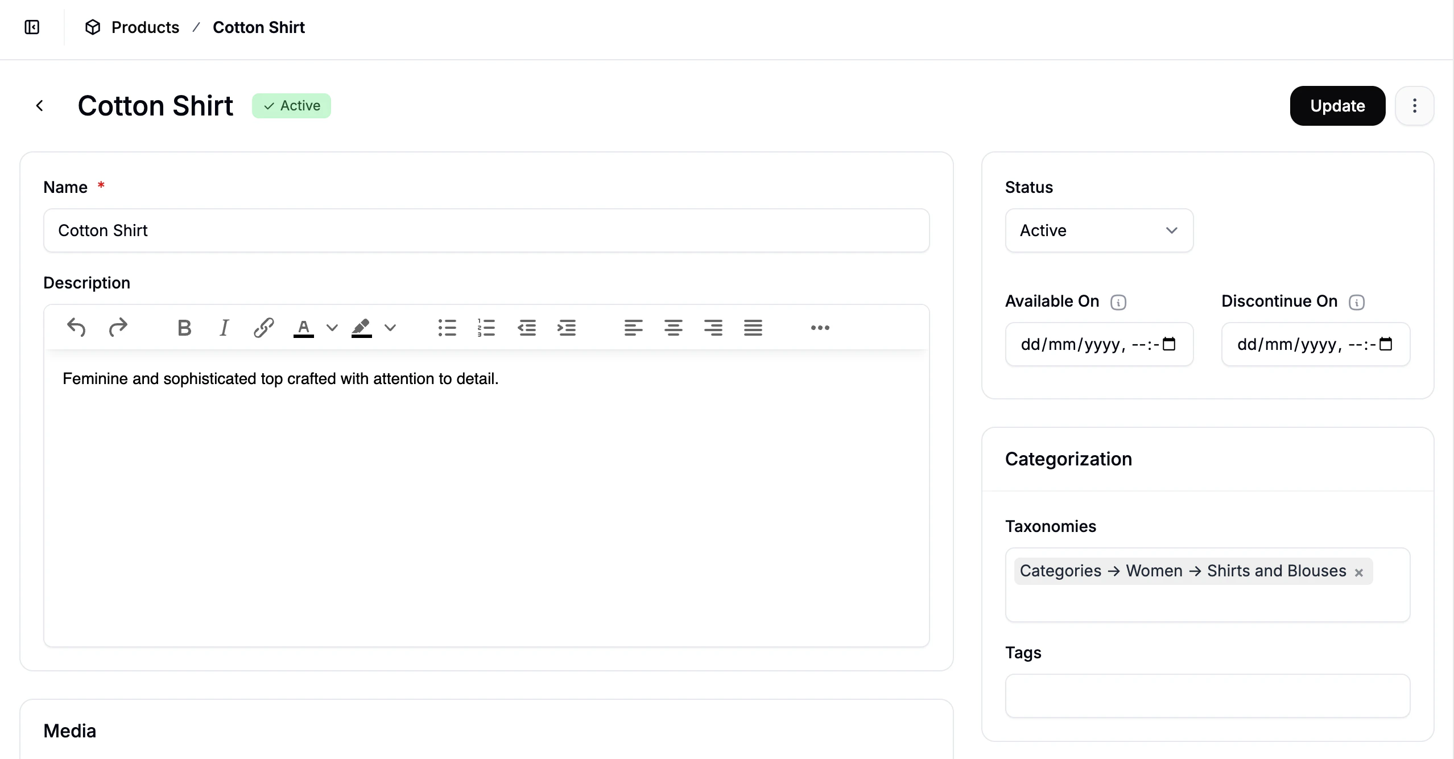Image resolution: width=1454 pixels, height=759 pixels.
Task: Select the Bold formatting icon
Action: point(183,328)
